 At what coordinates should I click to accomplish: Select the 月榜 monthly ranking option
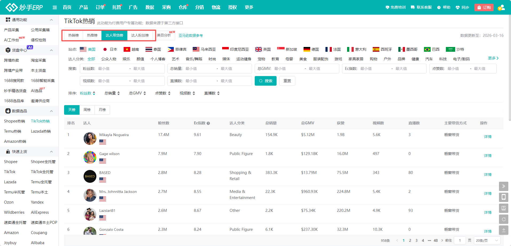pyautogui.click(x=102, y=110)
